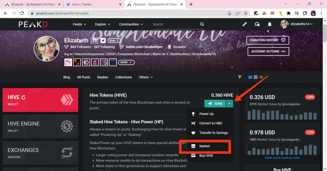Switch to grid layout view icon
This screenshot has width=327, height=171.
tap(255, 77)
